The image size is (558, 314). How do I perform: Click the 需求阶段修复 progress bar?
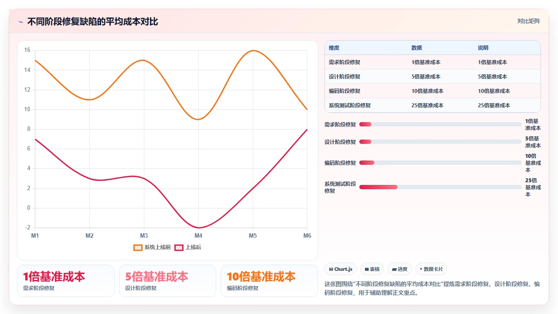[440, 124]
